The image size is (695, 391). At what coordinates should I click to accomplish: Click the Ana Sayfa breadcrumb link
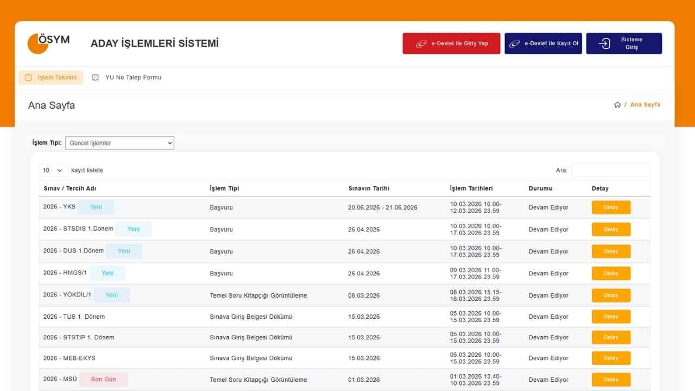tap(645, 105)
